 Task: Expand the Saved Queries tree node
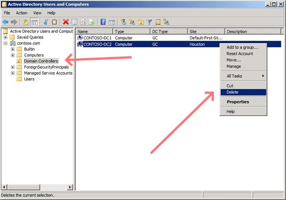[x=5, y=37]
